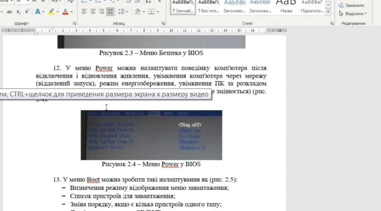This screenshot has height=211, width=381.
Task: Toggle the justify alignment button
Action: click(x=110, y=12)
